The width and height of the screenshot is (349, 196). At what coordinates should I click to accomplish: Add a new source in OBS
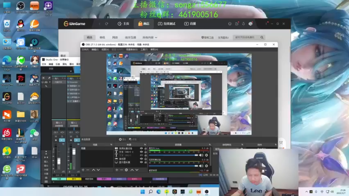tap(117, 170)
